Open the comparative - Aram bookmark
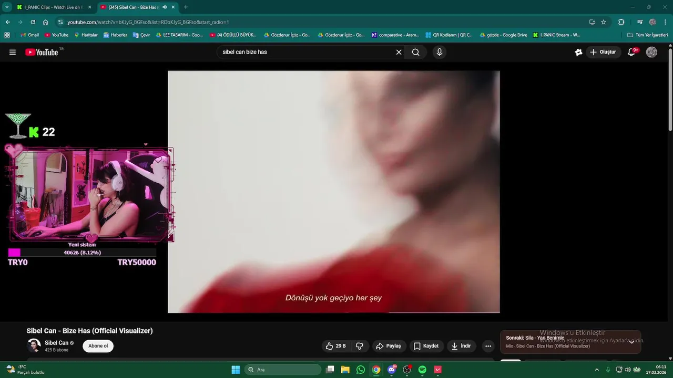This screenshot has width=673, height=378. 395,35
